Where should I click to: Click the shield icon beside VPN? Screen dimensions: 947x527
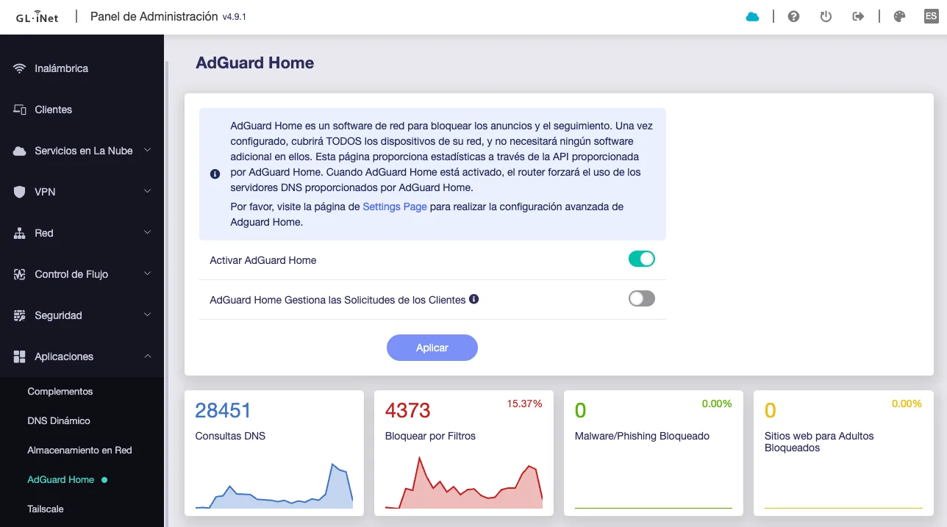click(x=20, y=192)
